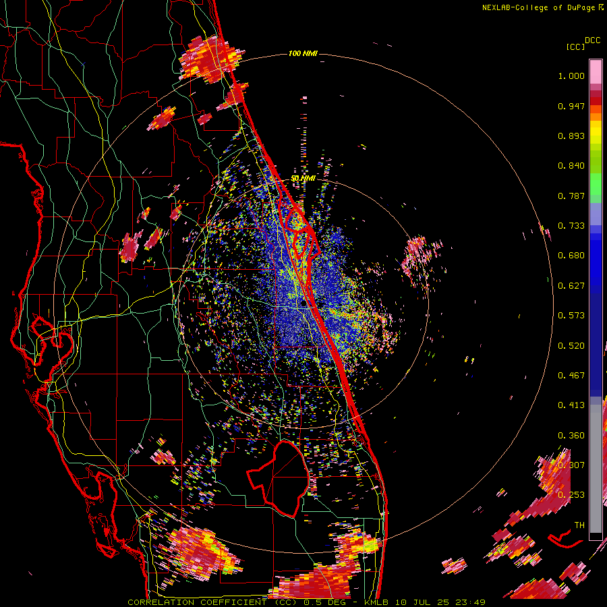Click the 0.680 scale value

point(571,256)
